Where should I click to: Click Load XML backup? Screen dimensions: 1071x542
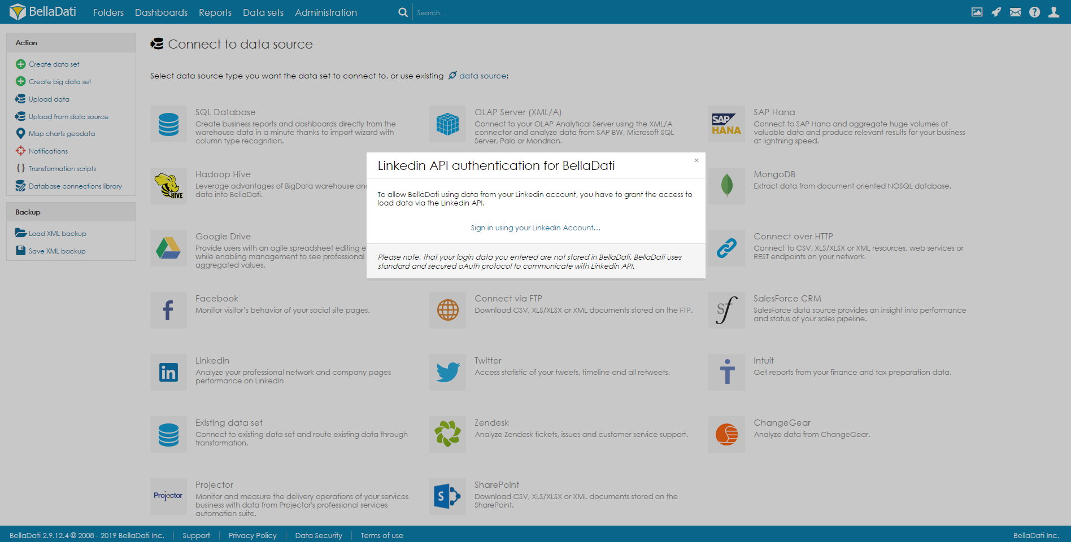click(x=57, y=234)
